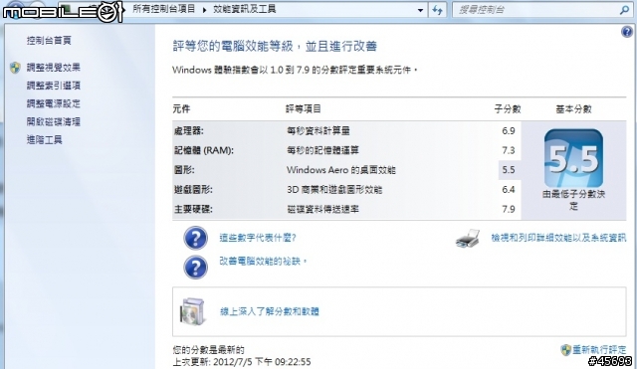This screenshot has height=369, width=637.
Task: Click 重新執行評定 link
Action: click(599, 349)
